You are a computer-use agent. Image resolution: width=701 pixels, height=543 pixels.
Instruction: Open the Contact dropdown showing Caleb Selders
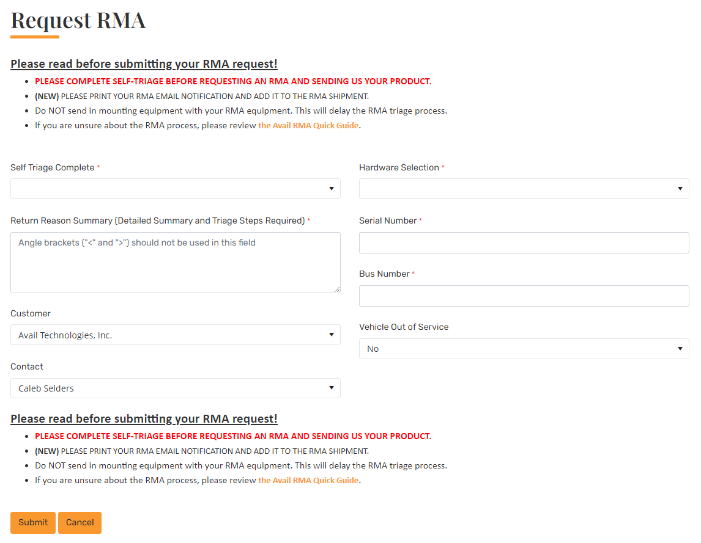(x=175, y=388)
